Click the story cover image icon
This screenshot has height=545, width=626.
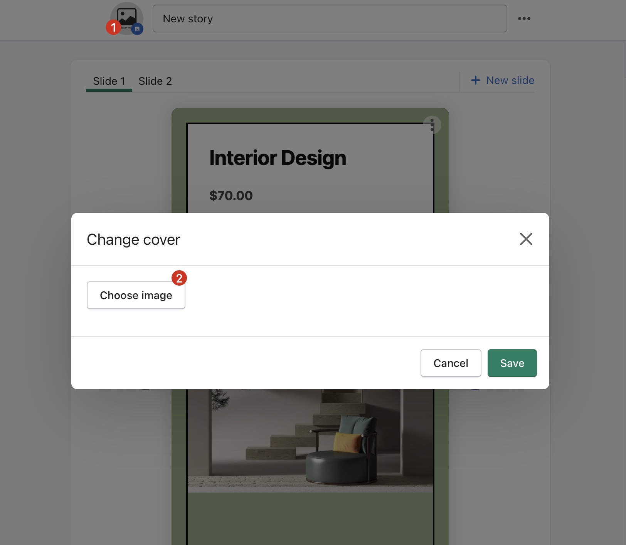click(127, 17)
